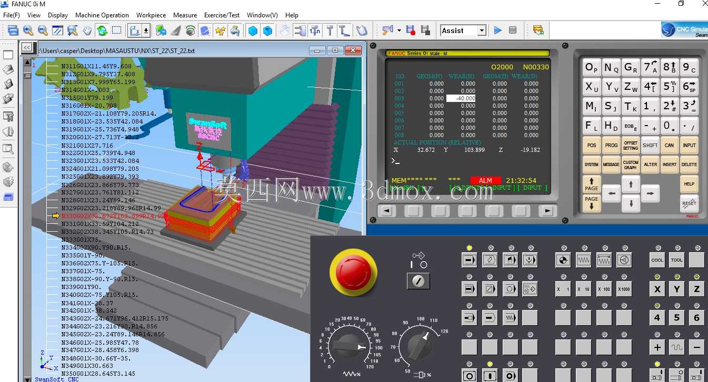Click the second blue cube toolbar icon
708x382 pixels.
pyautogui.click(x=268, y=30)
